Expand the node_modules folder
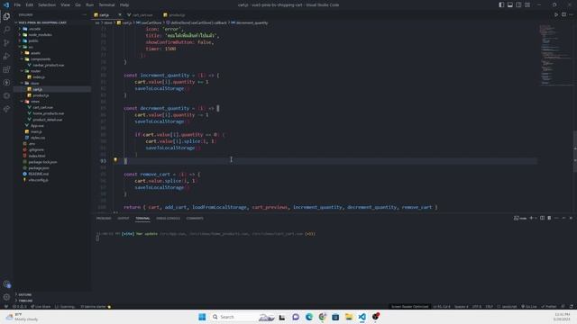The image size is (577, 324). click(x=40, y=34)
